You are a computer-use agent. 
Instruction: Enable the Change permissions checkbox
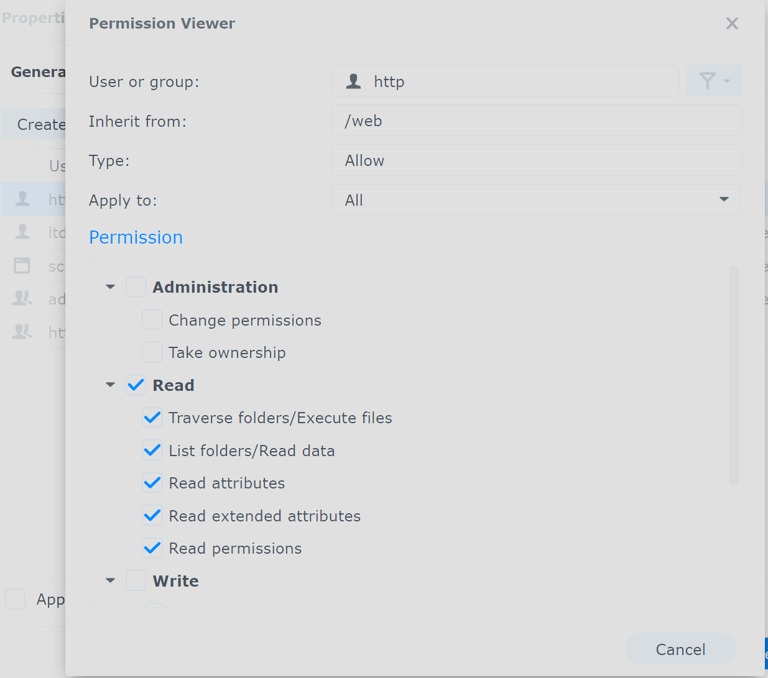[152, 319]
